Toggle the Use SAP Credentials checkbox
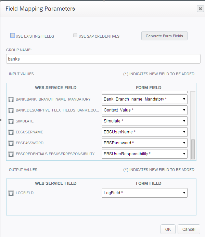 tap(75, 35)
